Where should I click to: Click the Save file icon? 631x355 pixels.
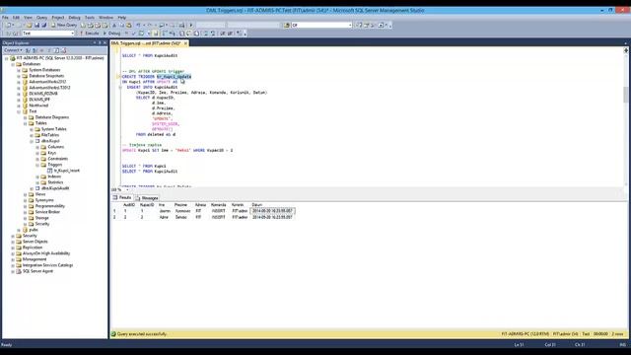(36, 25)
